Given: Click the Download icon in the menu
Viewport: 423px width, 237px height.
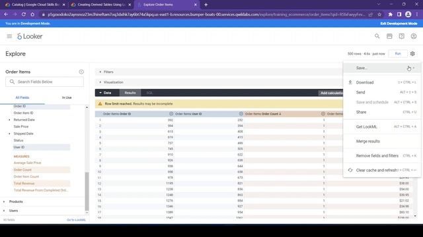Looking at the screenshot, I should pyautogui.click(x=350, y=82).
